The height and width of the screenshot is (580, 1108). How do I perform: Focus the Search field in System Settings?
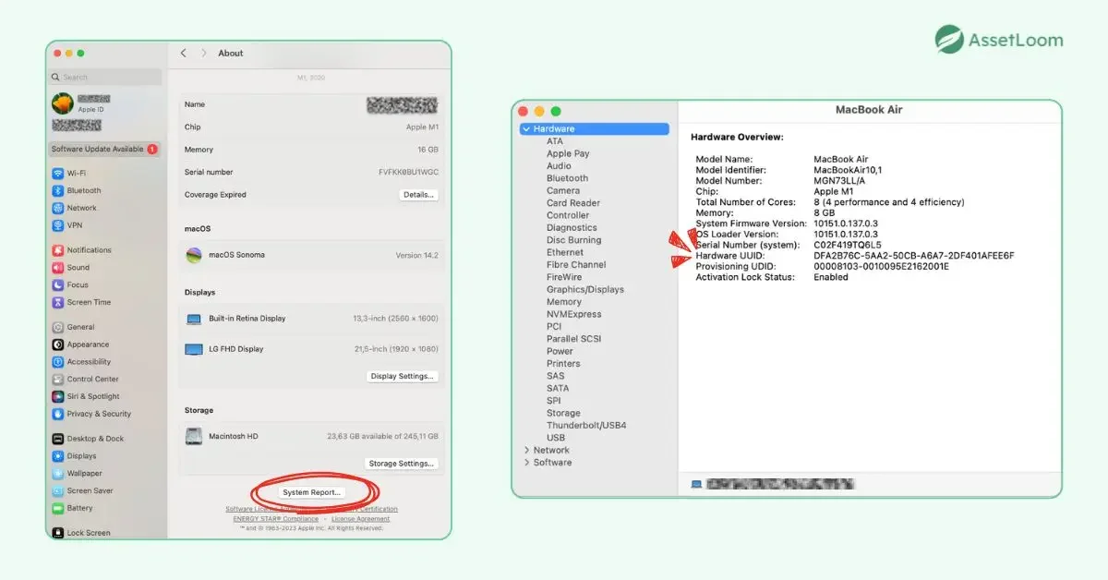105,78
